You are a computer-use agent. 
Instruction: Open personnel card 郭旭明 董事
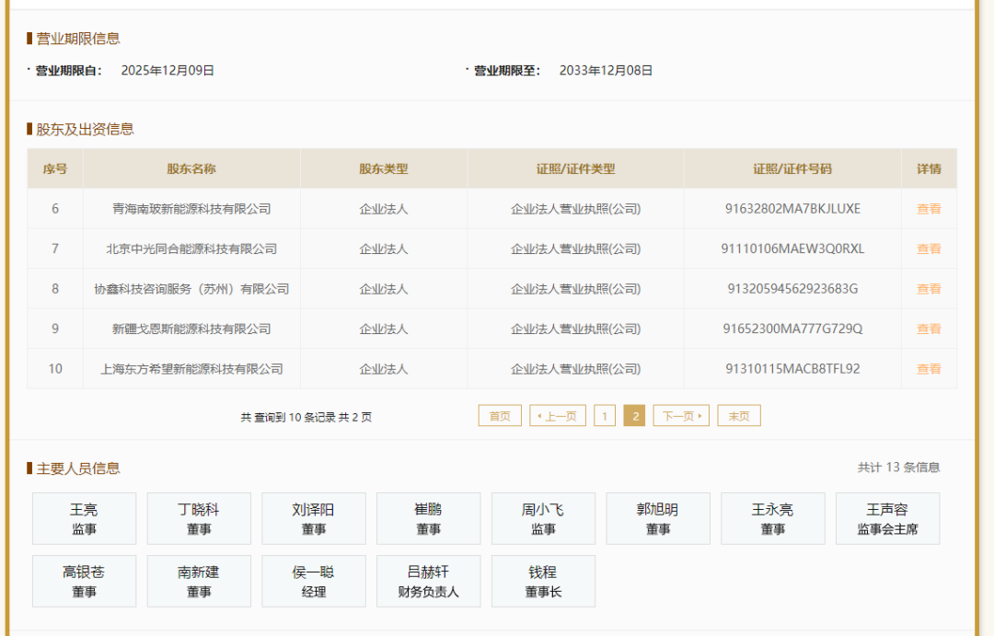coord(658,518)
